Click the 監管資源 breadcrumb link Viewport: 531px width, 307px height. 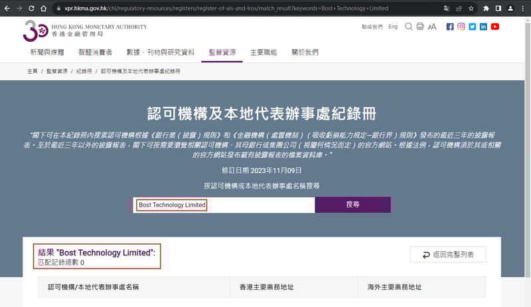pos(56,71)
